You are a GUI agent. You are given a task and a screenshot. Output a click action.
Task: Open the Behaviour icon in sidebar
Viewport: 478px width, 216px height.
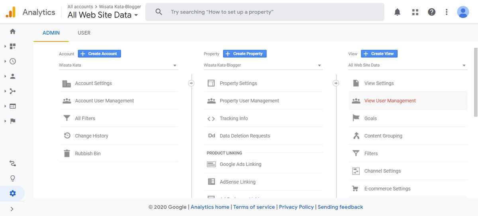(13, 106)
